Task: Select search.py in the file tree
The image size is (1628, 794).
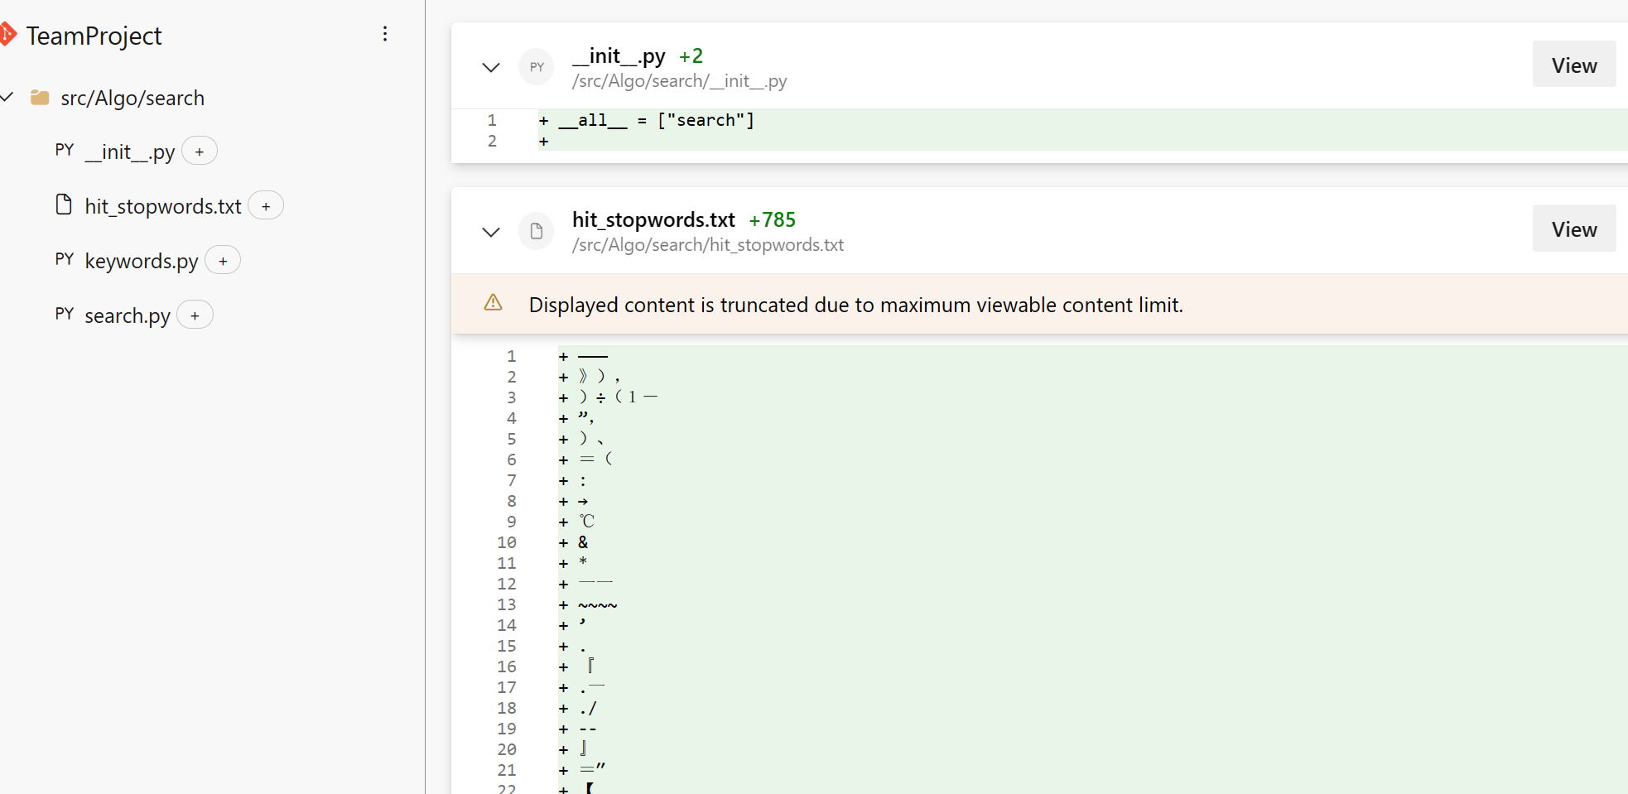Action: [128, 315]
